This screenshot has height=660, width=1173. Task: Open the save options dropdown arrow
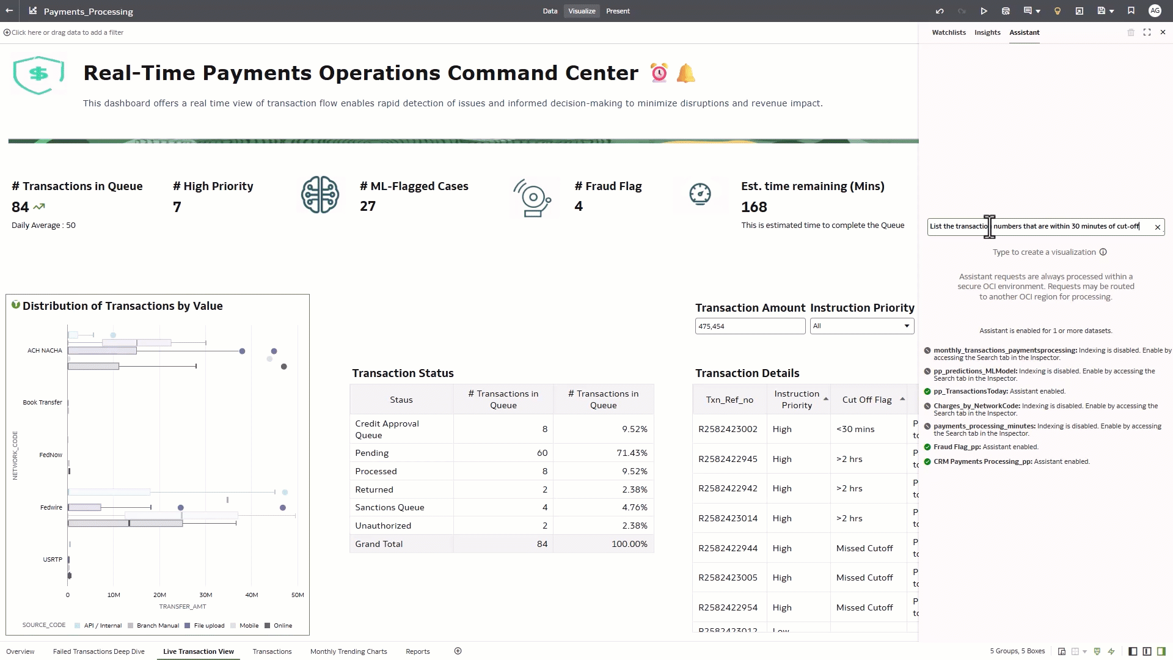tap(1111, 11)
